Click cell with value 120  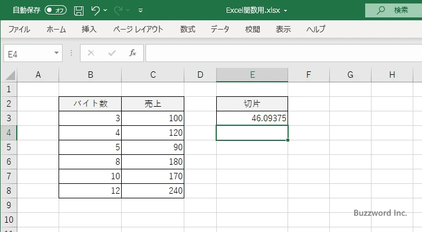pyautogui.click(x=153, y=133)
